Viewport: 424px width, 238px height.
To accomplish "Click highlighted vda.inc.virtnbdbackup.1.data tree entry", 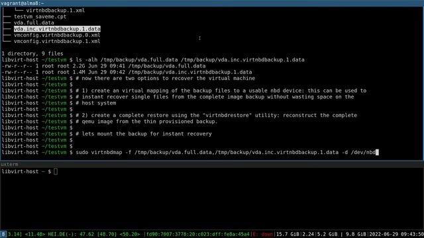I will pyautogui.click(x=57, y=29).
